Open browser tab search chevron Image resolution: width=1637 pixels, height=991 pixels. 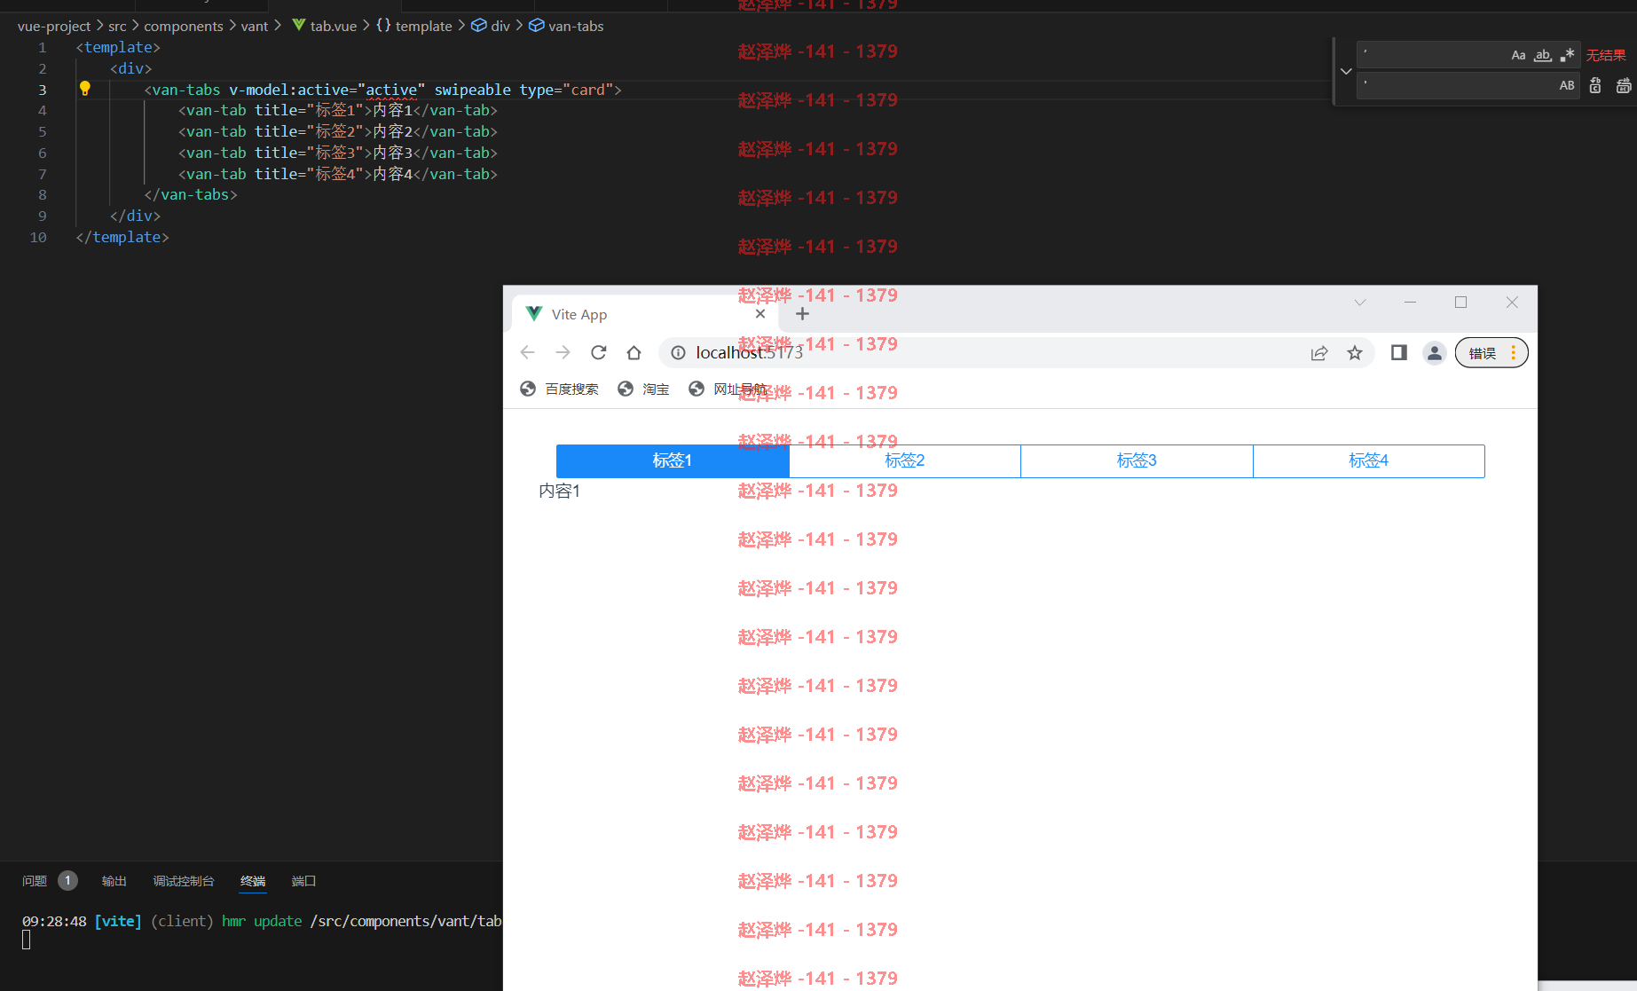(1360, 303)
